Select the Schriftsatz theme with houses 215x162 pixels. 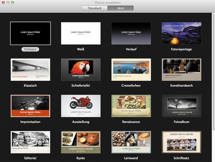[181, 142]
